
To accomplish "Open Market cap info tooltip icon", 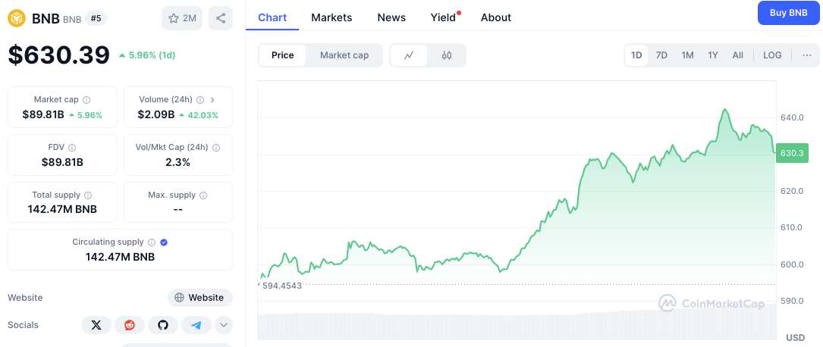I will point(86,99).
